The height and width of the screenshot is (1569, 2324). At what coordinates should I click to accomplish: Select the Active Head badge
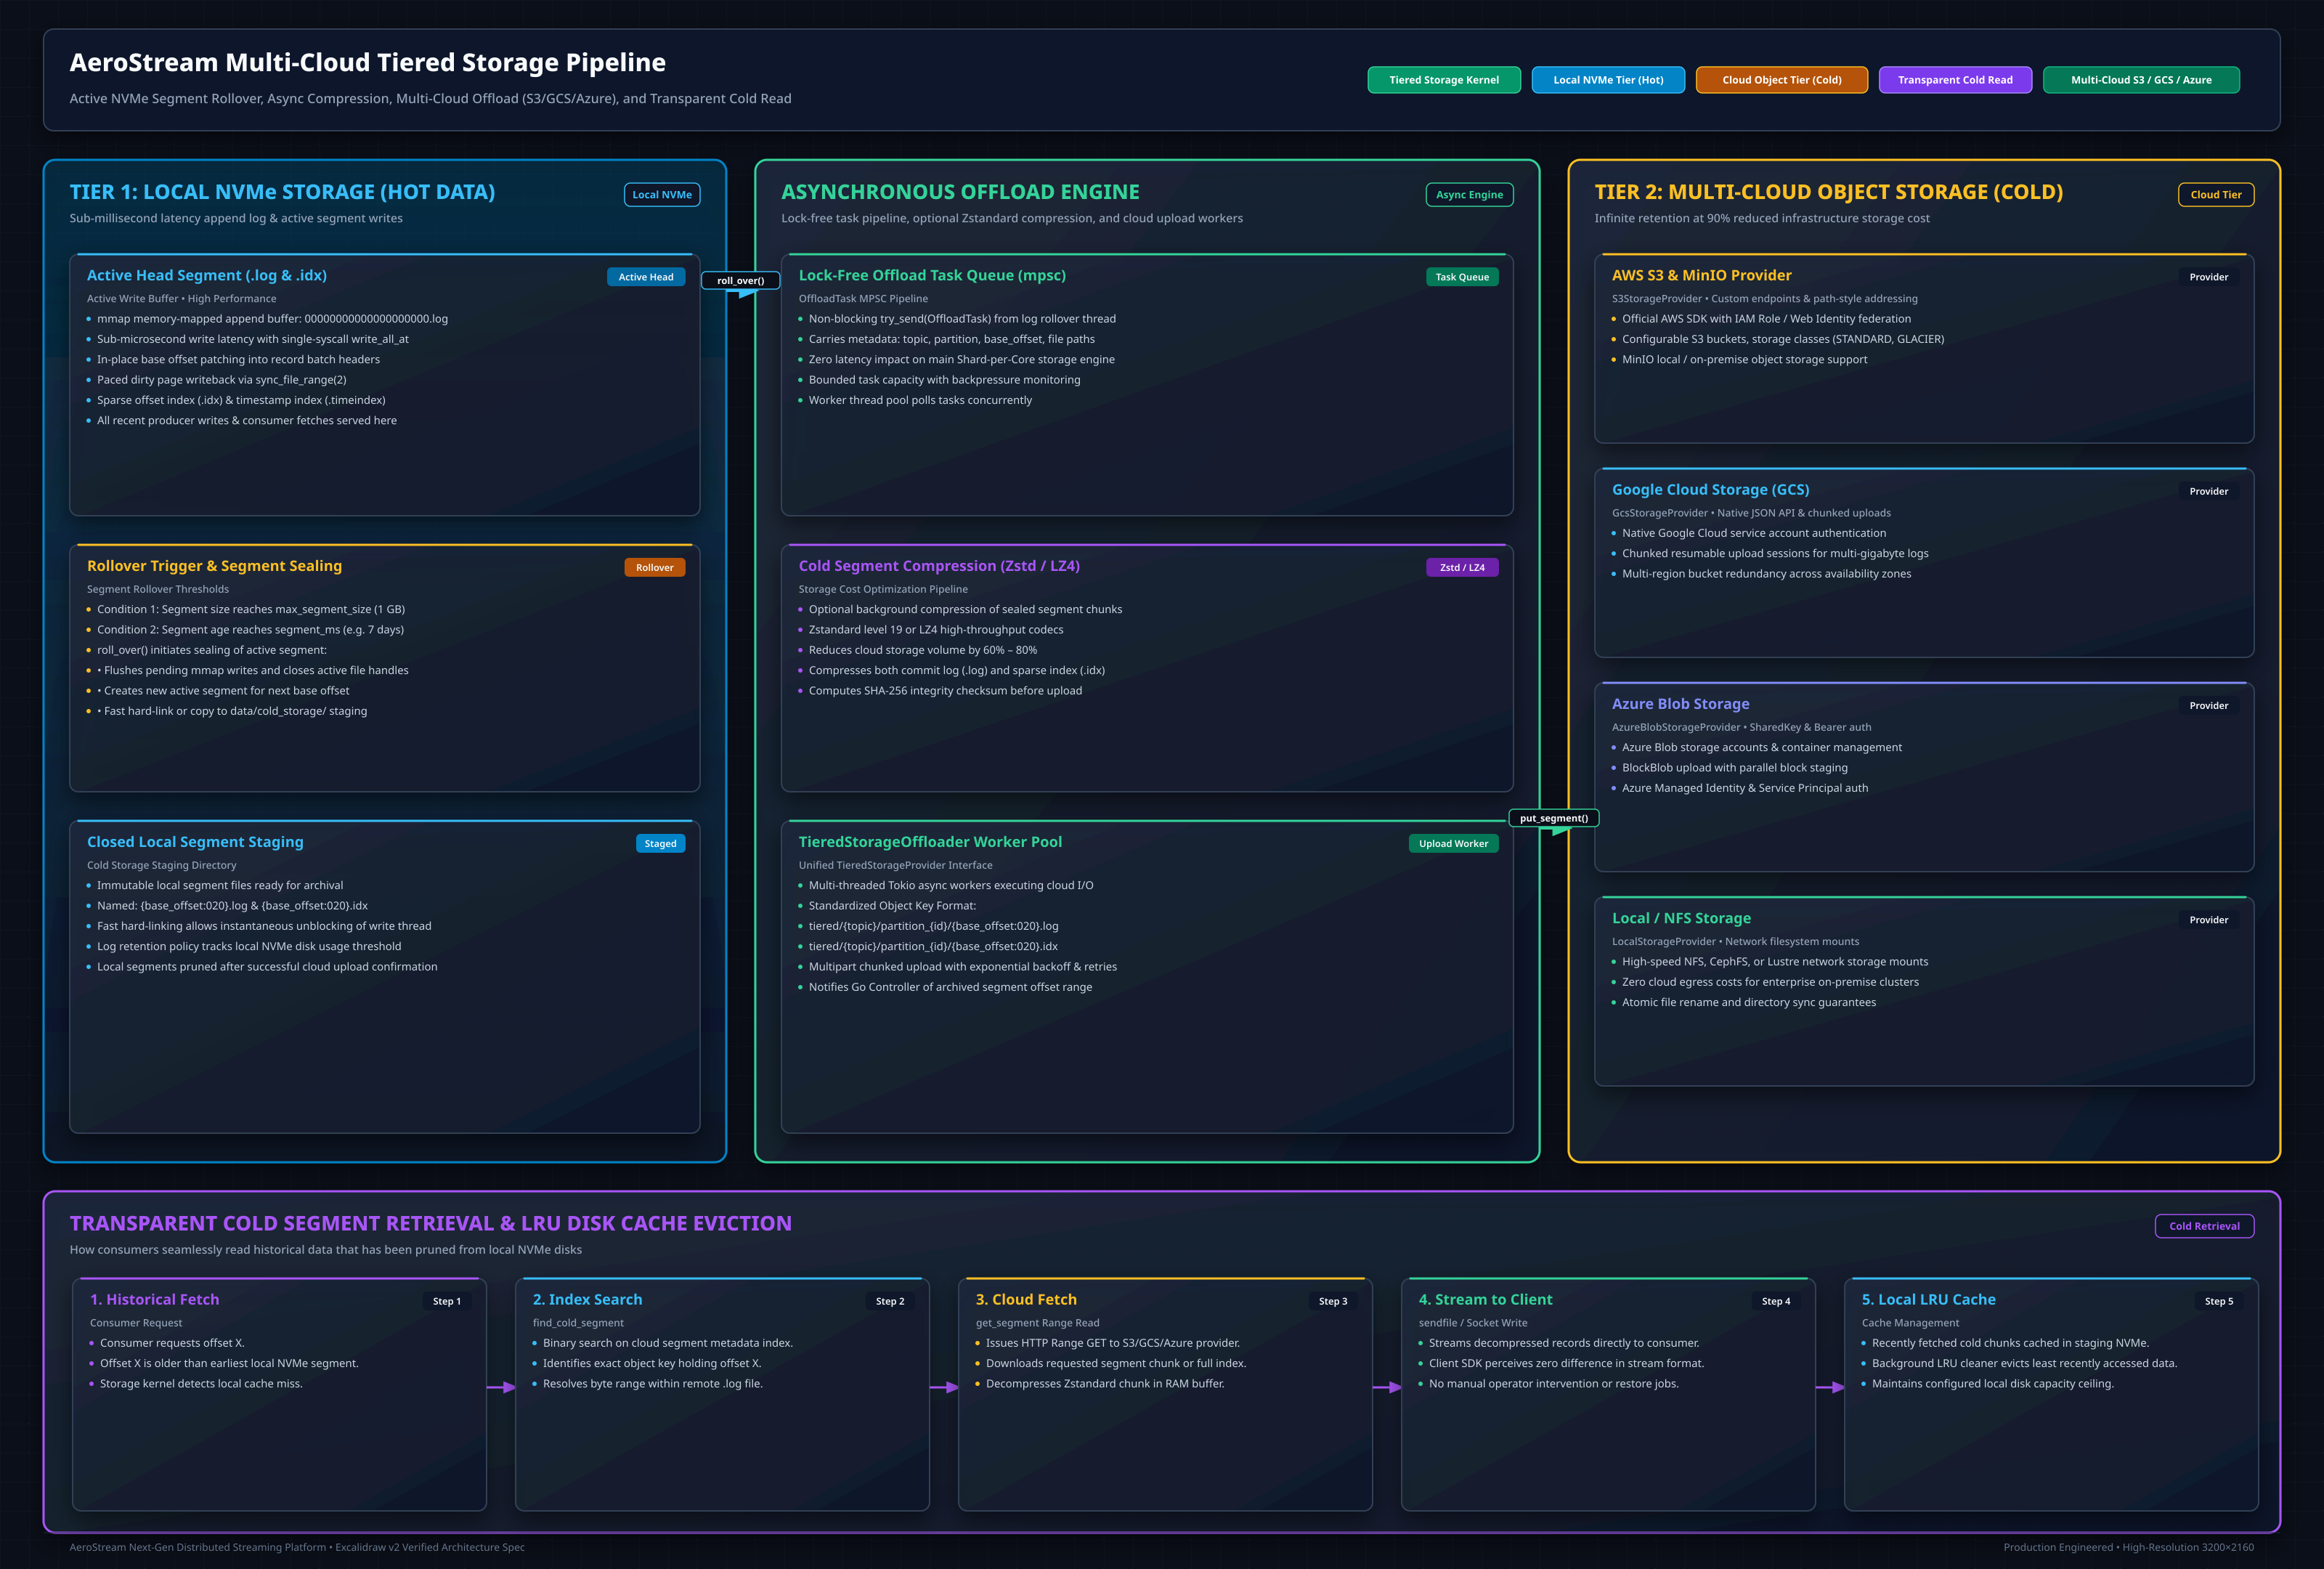coord(645,277)
